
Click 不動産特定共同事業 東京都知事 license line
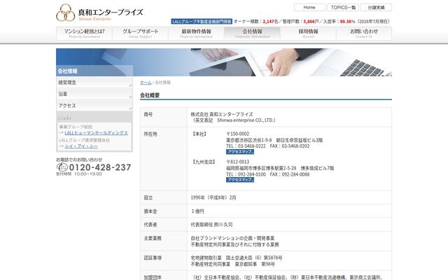tap(233, 265)
